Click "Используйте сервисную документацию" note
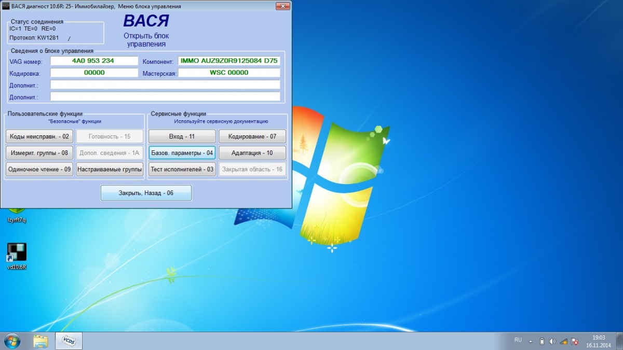This screenshot has width=623, height=350. [221, 121]
